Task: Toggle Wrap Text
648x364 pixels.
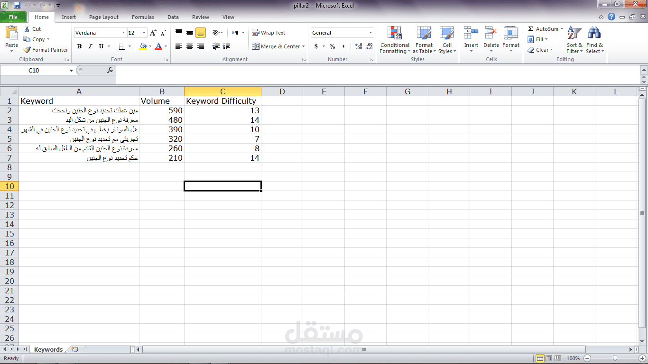Action: coord(268,33)
